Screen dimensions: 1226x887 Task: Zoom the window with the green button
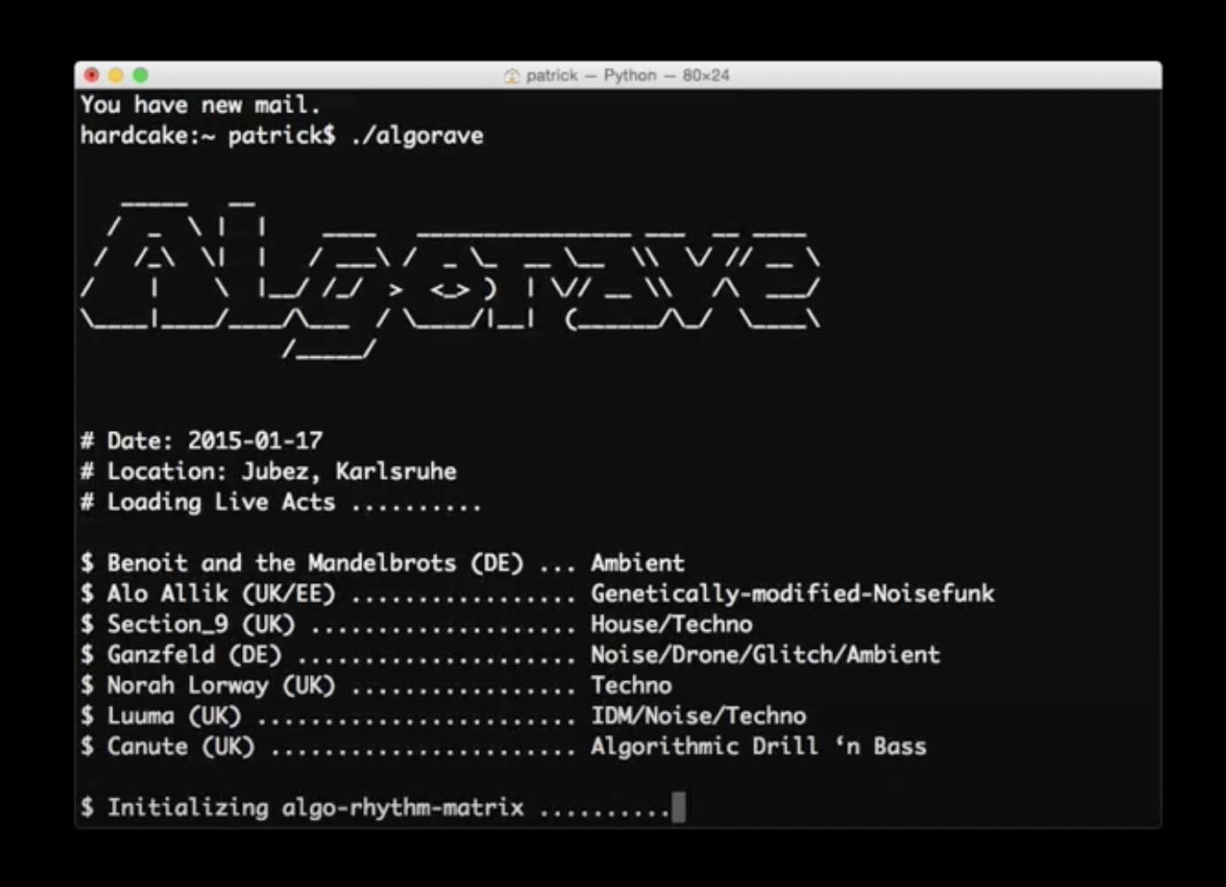pos(140,75)
